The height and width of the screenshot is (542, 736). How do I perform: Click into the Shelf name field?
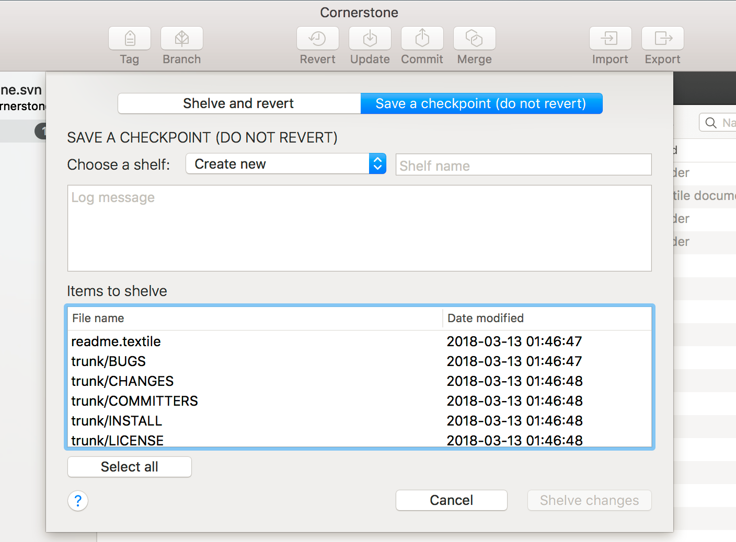click(523, 165)
